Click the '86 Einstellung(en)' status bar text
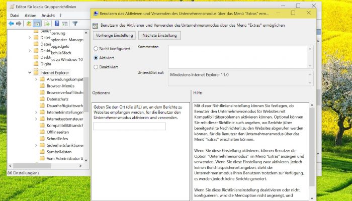 [23, 173]
